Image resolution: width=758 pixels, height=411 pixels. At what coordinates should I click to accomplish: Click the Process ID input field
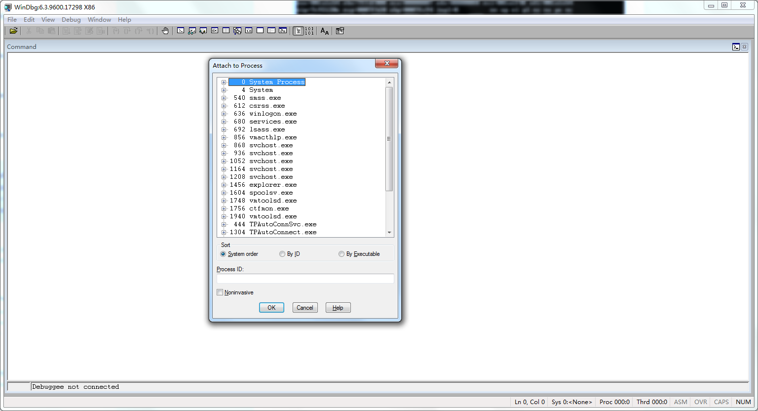305,279
